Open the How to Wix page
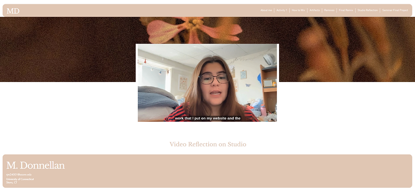This screenshot has width=415, height=189. (x=298, y=10)
